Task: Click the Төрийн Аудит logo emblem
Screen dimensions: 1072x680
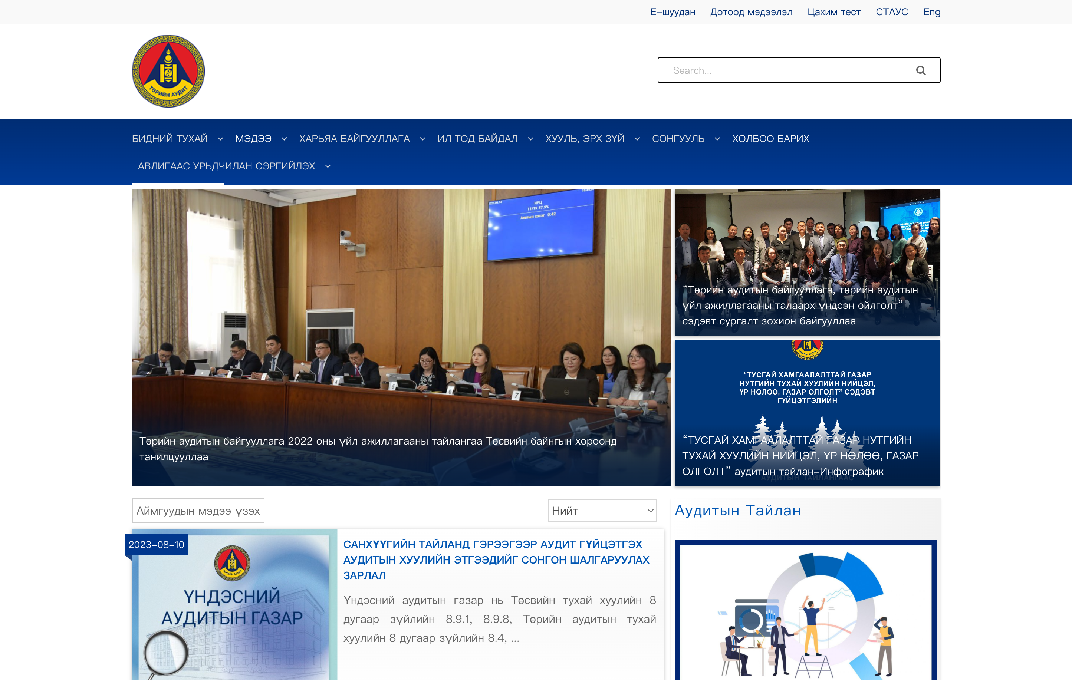Action: 168,71
